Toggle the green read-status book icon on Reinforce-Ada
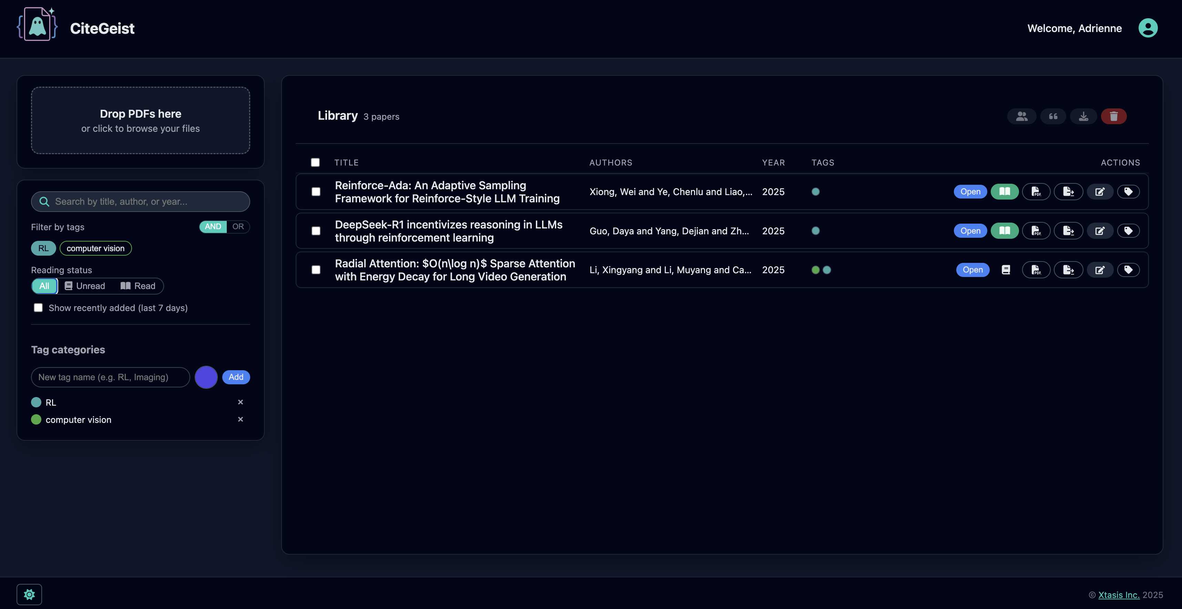The height and width of the screenshot is (609, 1182). click(1005, 192)
